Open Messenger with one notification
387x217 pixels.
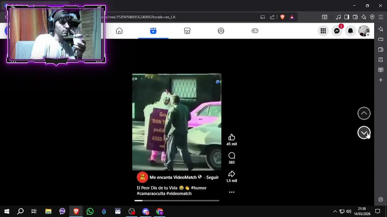[x=337, y=31]
